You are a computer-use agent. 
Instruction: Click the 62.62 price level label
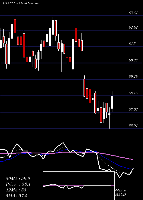click(x=133, y=27)
